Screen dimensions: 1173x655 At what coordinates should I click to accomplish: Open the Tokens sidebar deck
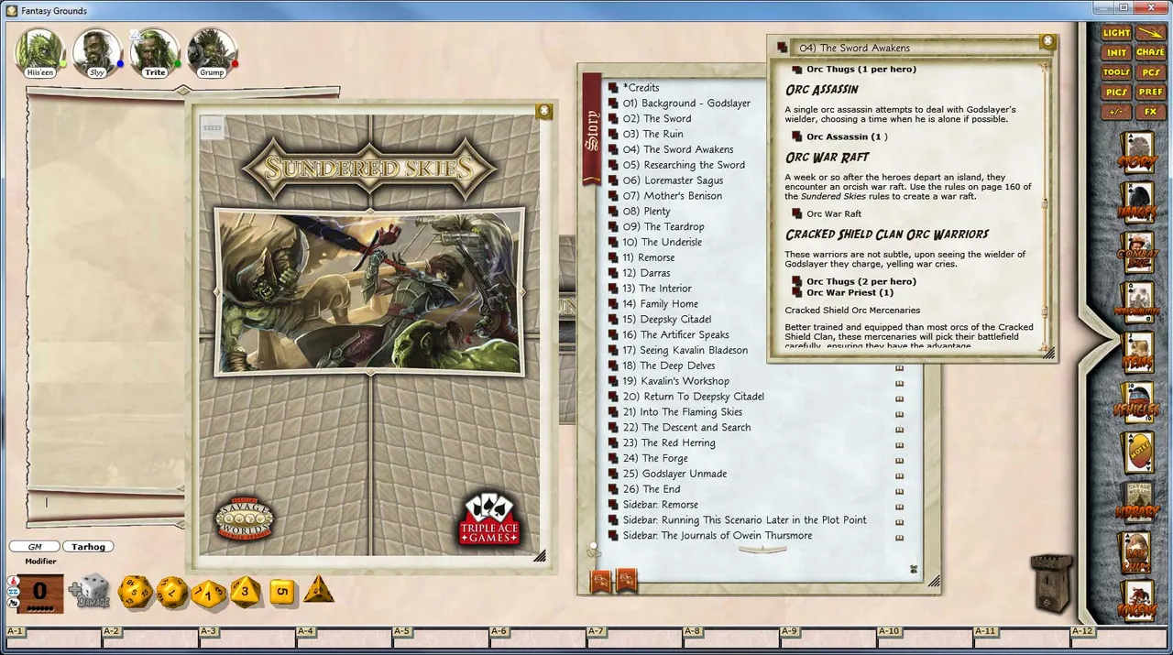[1136, 601]
